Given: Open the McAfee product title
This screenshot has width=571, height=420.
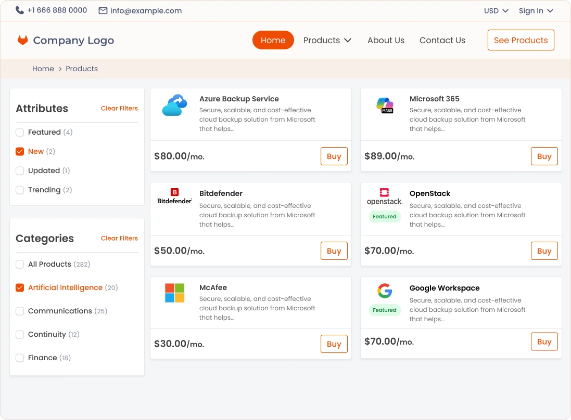Looking at the screenshot, I should [213, 287].
